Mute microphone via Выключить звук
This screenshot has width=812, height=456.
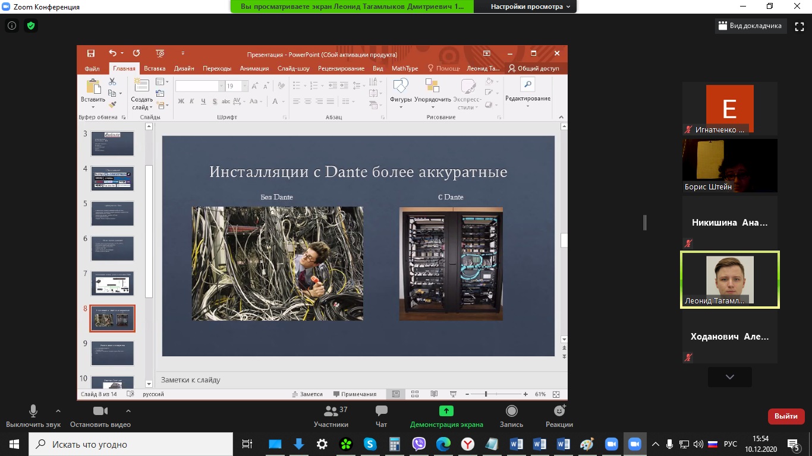(x=33, y=416)
